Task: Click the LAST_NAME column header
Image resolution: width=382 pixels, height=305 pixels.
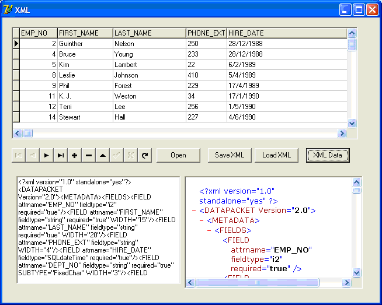Action: (149, 33)
